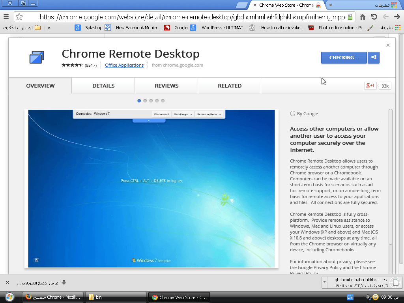Open the apps grid shortcut in bookmarks bar

(x=398, y=28)
